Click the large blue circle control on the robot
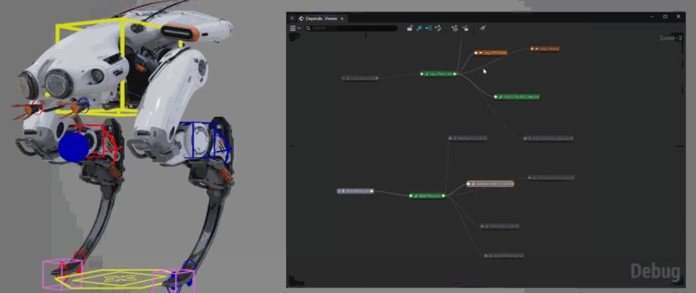 pyautogui.click(x=73, y=148)
